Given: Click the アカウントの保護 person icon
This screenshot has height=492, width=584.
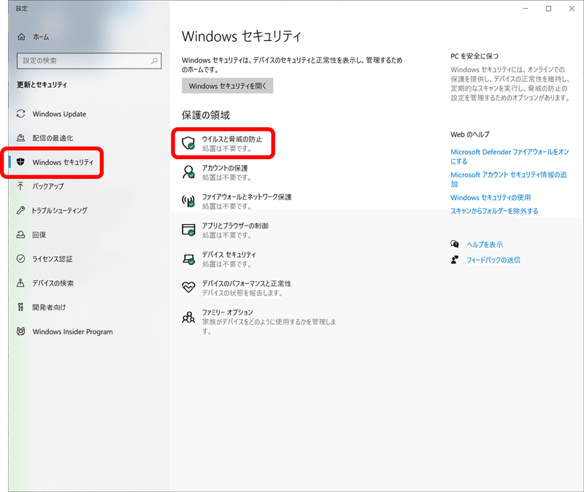Looking at the screenshot, I should click(188, 172).
